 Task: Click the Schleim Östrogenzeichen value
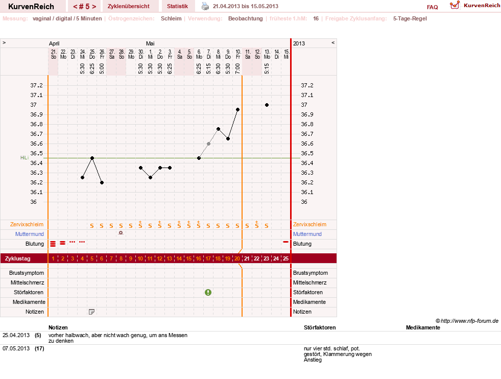pos(171,18)
